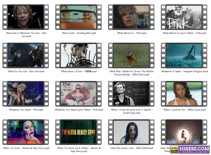The image size is (211, 155).
Task: Select When I Look At You video icon
Action: [184, 94]
